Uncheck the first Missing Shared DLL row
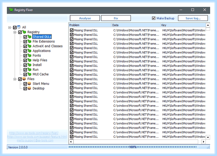Image resolution: width=217 pixels, height=156 pixels. click(x=72, y=30)
